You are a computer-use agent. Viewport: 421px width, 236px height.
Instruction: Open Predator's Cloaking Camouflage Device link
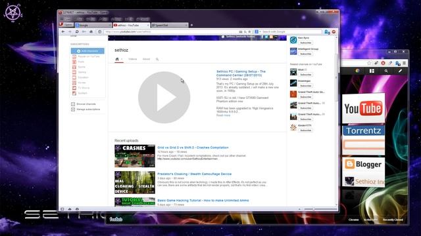(195, 174)
